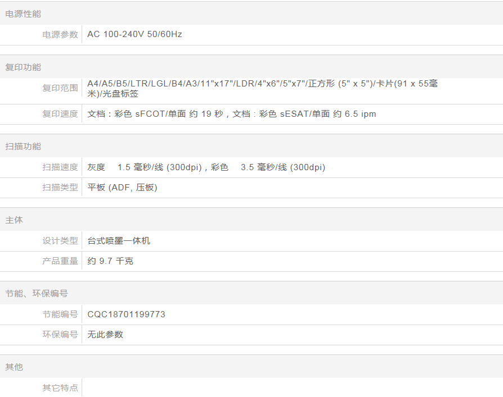Click the AC 100-240V 50/60Hz value
This screenshot has width=503, height=397.
[x=134, y=34]
